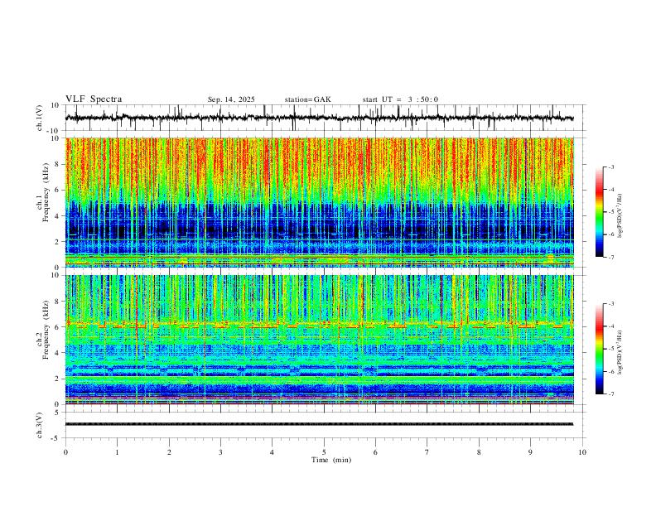Click inside the ch.1 spectrogram panel

pyautogui.click(x=319, y=202)
